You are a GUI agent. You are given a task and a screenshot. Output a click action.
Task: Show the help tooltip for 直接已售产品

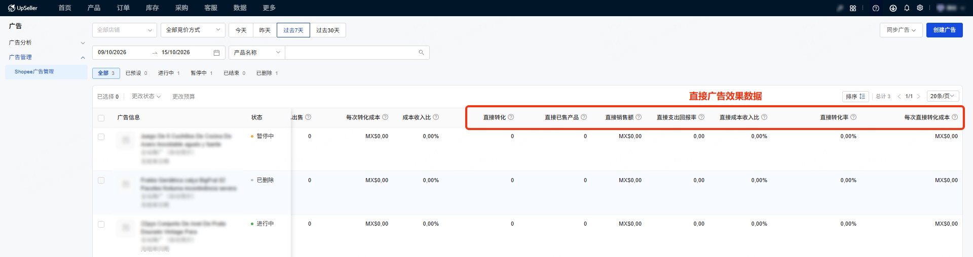[584, 117]
